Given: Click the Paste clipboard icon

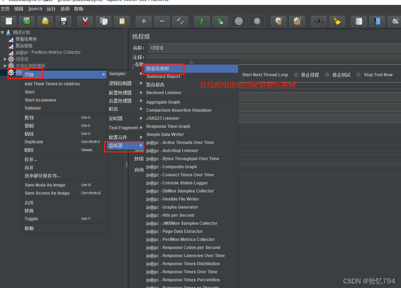Looking at the screenshot, I should (122, 21).
